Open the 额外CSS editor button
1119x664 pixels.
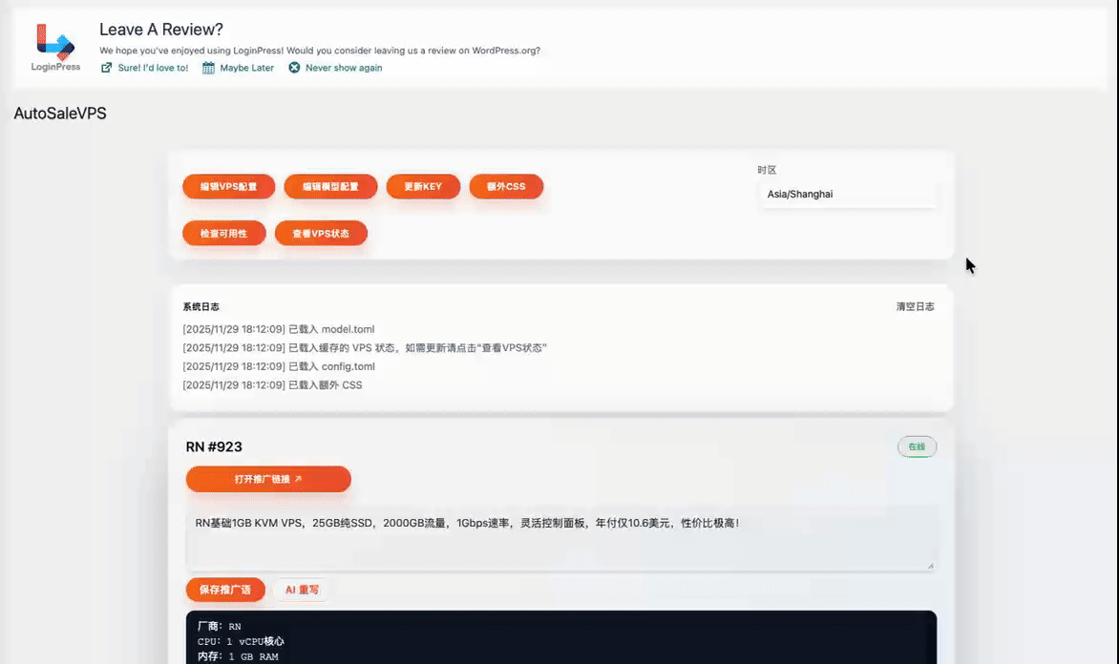click(x=506, y=187)
